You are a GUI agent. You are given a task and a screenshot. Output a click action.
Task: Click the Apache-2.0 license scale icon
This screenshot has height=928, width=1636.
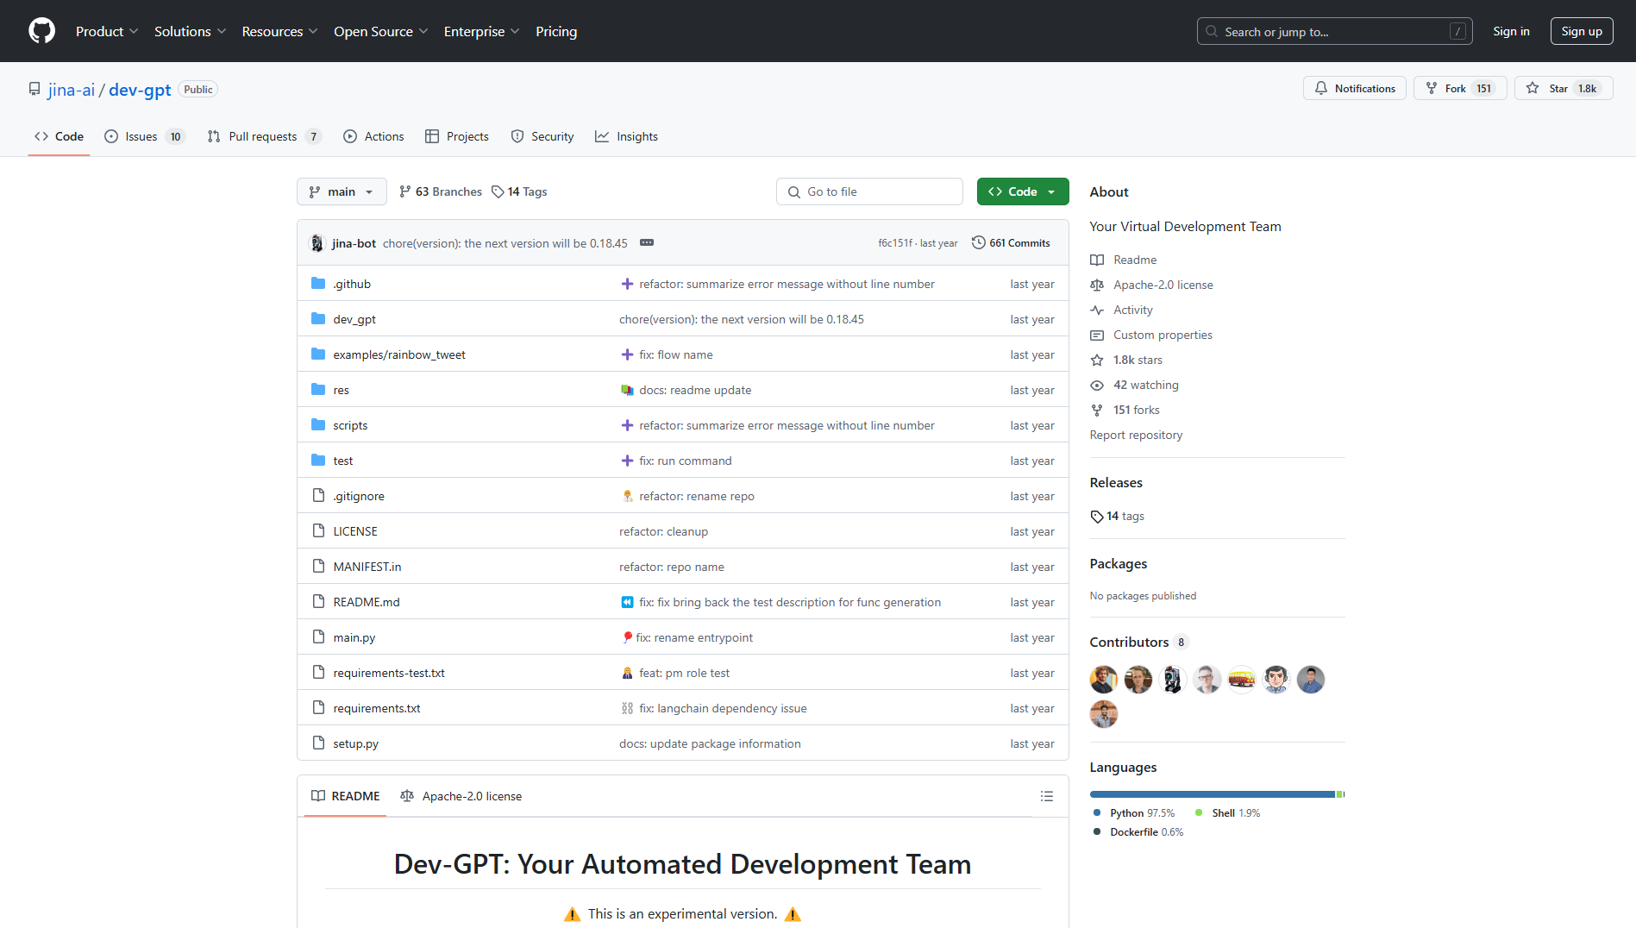(x=1097, y=285)
